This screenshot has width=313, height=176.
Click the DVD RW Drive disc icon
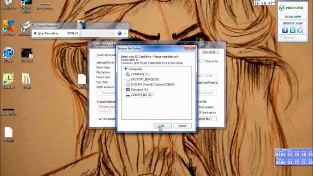(x=128, y=85)
